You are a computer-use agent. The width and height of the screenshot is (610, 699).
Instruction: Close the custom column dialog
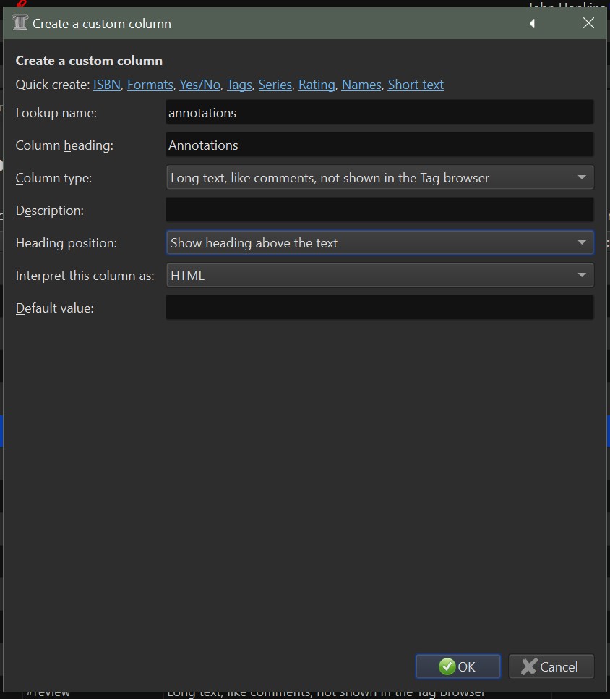click(588, 23)
